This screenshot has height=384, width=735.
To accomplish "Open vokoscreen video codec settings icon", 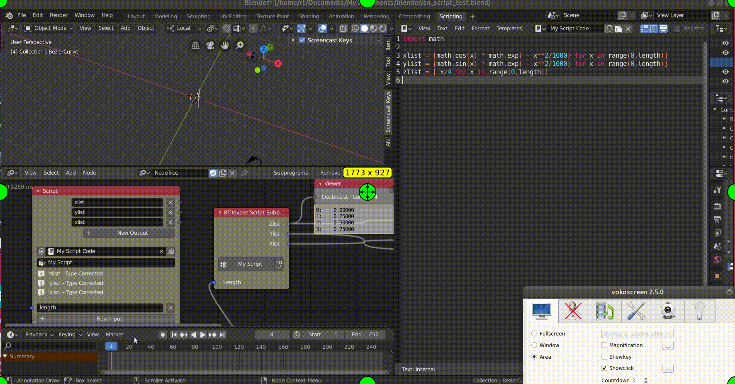I will [605, 311].
